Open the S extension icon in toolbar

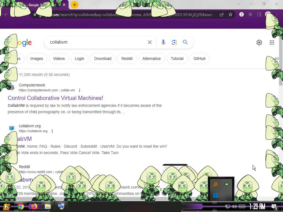coord(242,14)
